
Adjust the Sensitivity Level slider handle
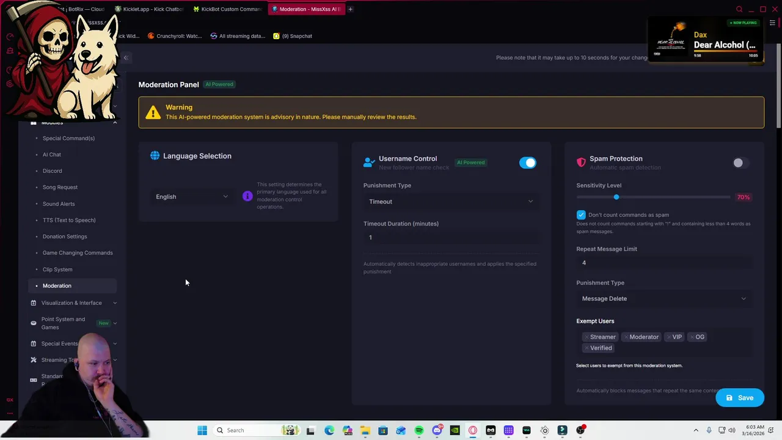[616, 197]
